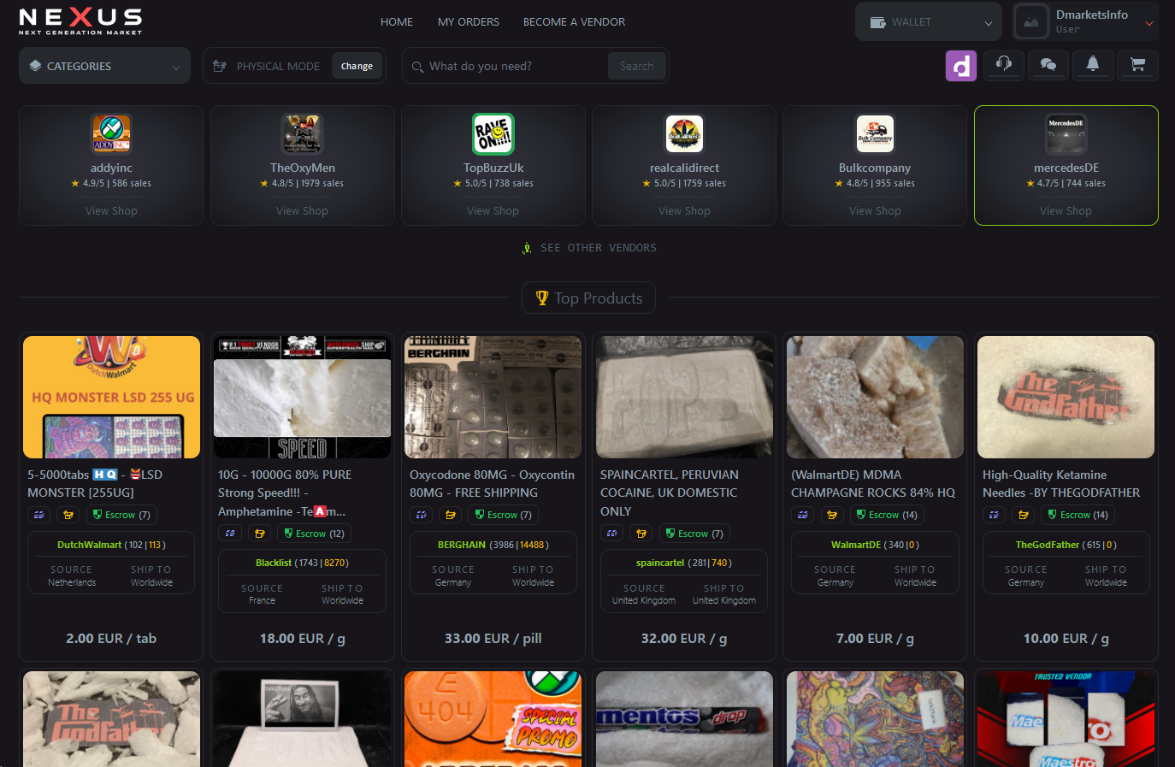Expand the Categories dropdown
The height and width of the screenshot is (767, 1175).
click(x=104, y=66)
